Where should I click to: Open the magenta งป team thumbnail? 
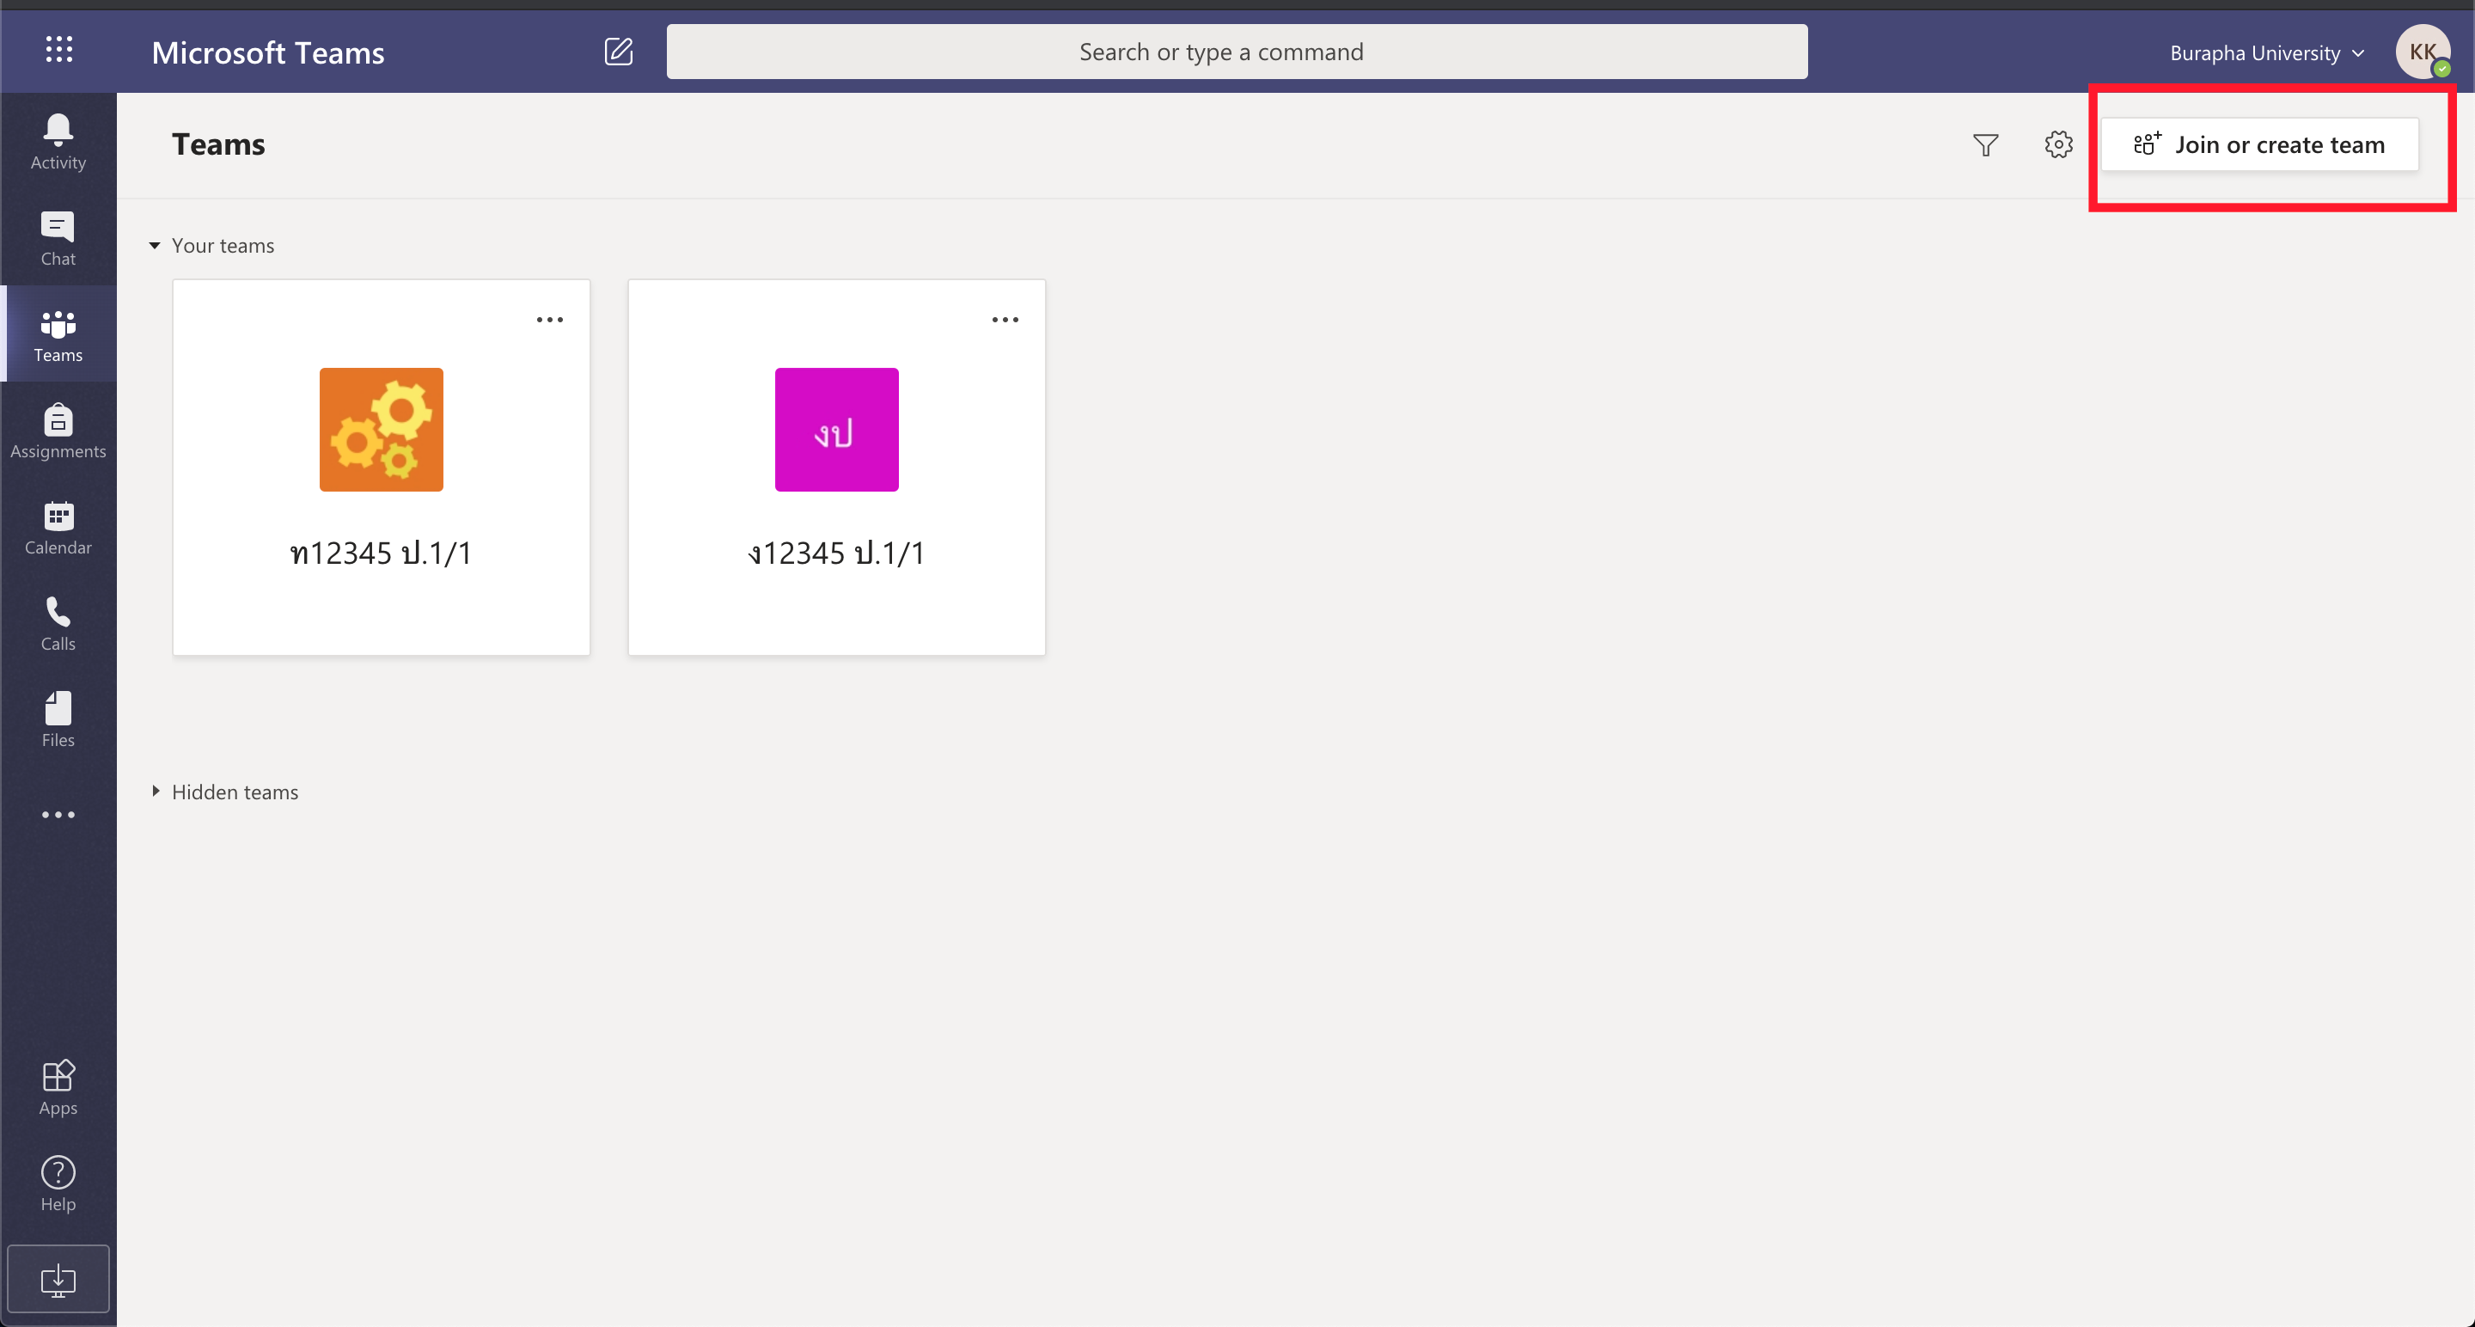click(x=837, y=430)
